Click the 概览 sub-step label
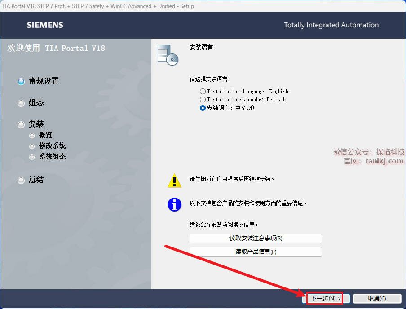The image size is (406, 309). [45, 135]
